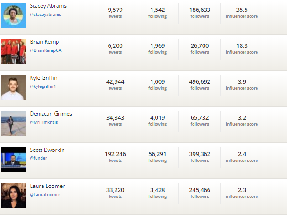Viewport: 288px width, 217px height.
Task: Click the 34,343 tweets count
Action: coord(115,117)
